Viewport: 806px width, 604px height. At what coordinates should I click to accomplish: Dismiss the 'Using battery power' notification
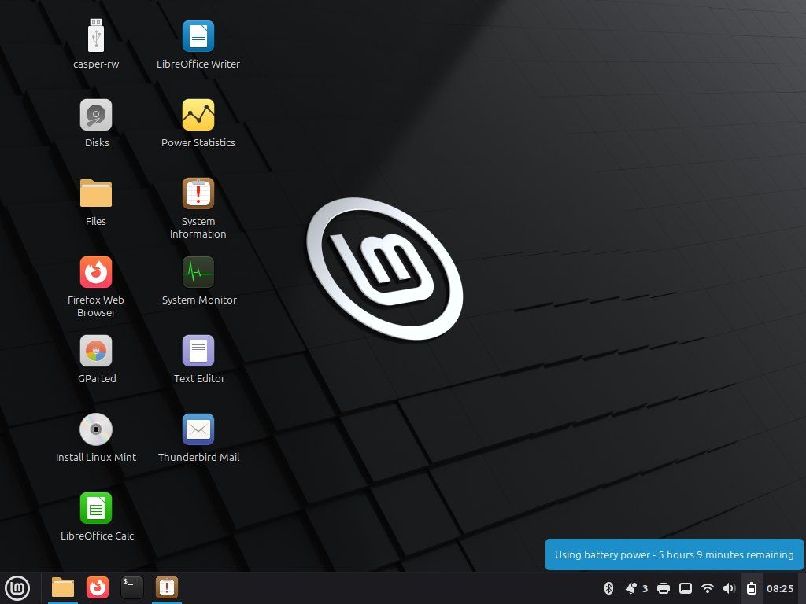point(674,554)
